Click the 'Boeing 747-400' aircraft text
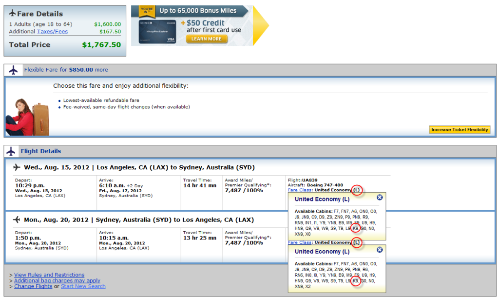The height and width of the screenshot is (299, 499). click(x=325, y=185)
